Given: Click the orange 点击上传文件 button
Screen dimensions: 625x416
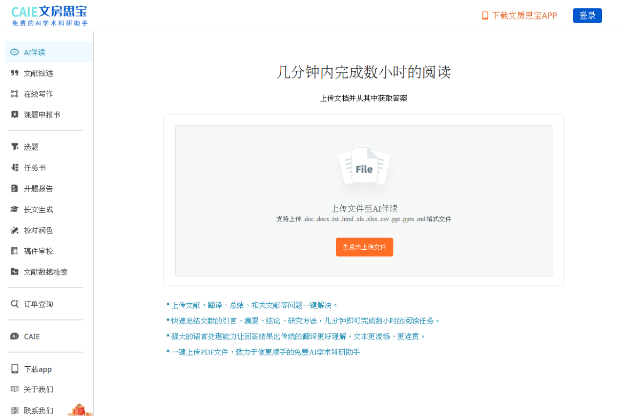Looking at the screenshot, I should click(x=364, y=247).
